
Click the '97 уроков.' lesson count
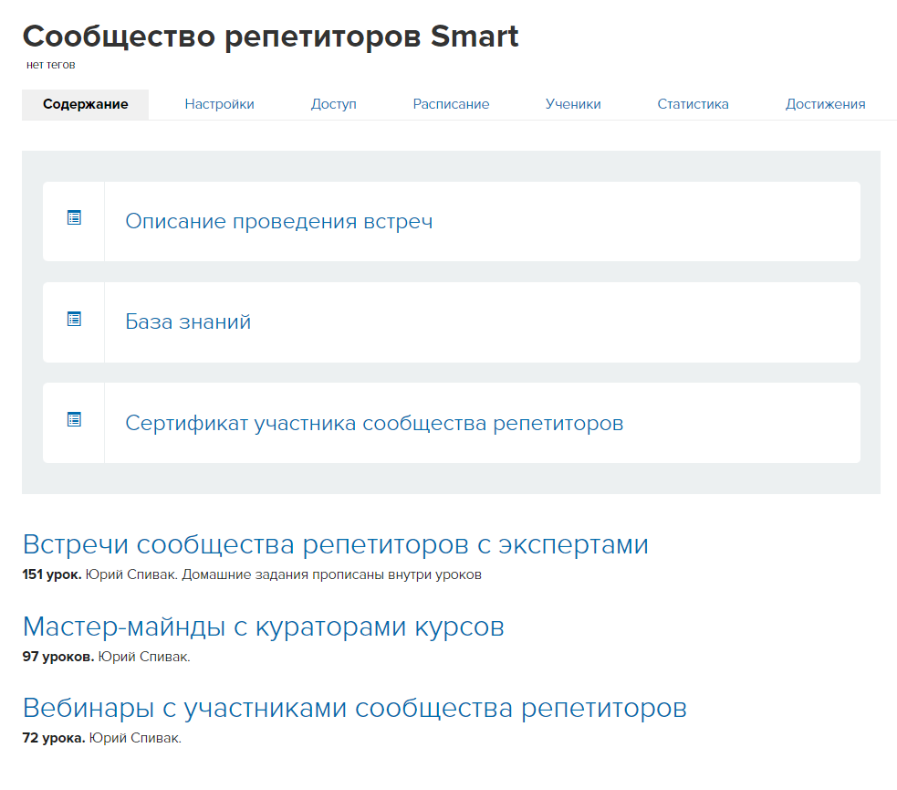click(x=57, y=657)
